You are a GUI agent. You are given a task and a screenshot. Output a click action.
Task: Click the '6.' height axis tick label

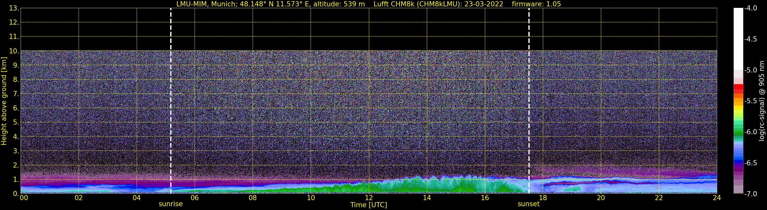[x=16, y=108]
